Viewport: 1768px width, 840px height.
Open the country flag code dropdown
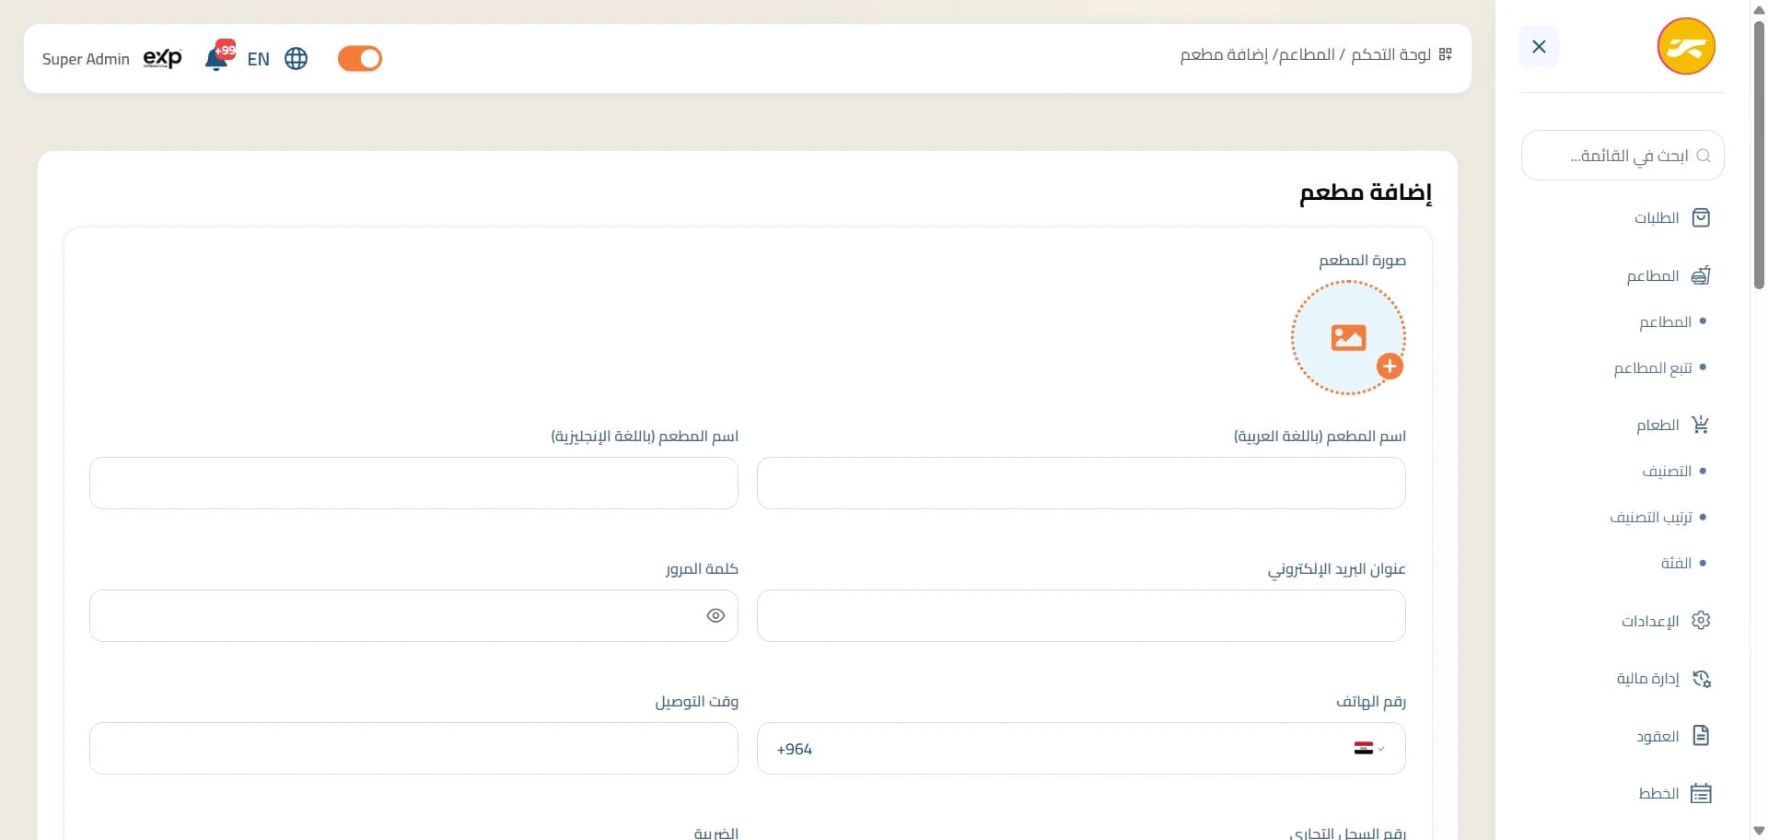1368,748
